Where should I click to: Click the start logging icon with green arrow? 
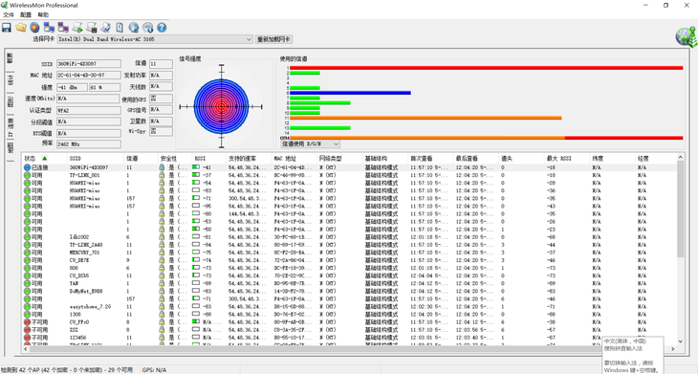[x=77, y=28]
